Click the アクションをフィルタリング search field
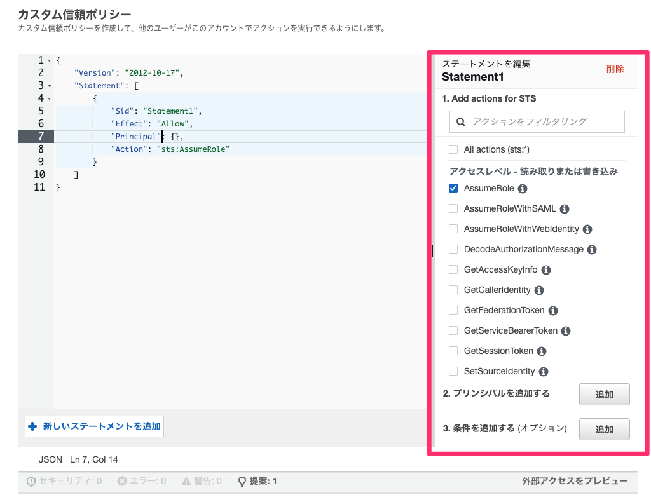The height and width of the screenshot is (502, 651). point(537,122)
